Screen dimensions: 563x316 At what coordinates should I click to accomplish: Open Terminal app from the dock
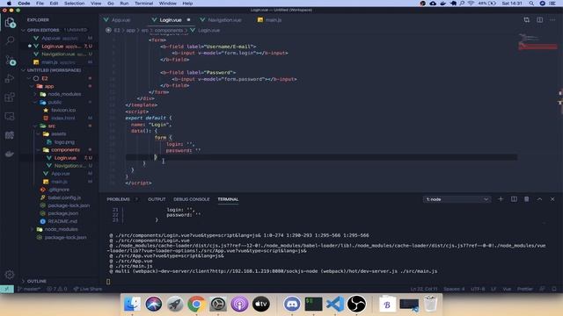pyautogui.click(x=313, y=305)
